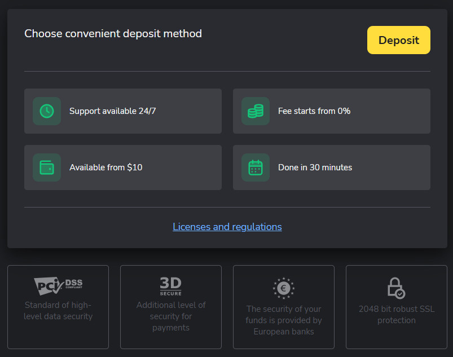Open the Licenses and regulations link
Screen dimensions: 453x357
(227, 227)
